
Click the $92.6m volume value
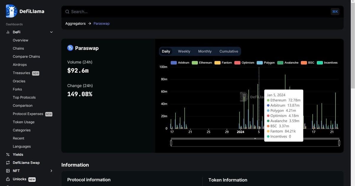[x=78, y=70]
